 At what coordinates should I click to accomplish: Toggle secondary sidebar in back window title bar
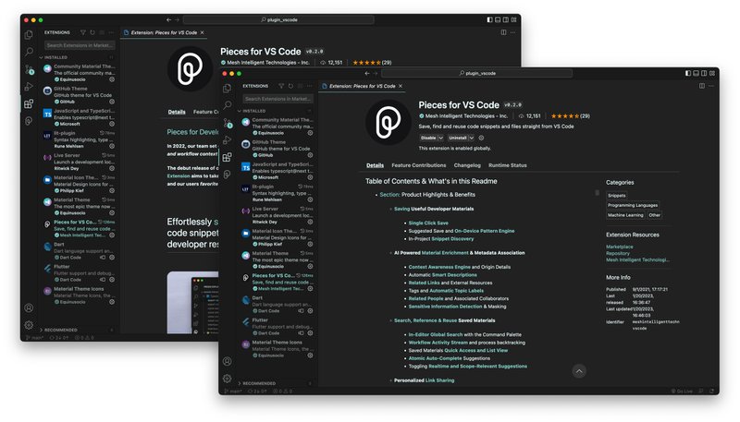[506, 19]
